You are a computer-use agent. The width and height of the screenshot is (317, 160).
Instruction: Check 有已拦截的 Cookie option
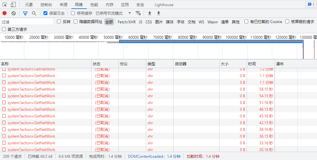coord(246,21)
